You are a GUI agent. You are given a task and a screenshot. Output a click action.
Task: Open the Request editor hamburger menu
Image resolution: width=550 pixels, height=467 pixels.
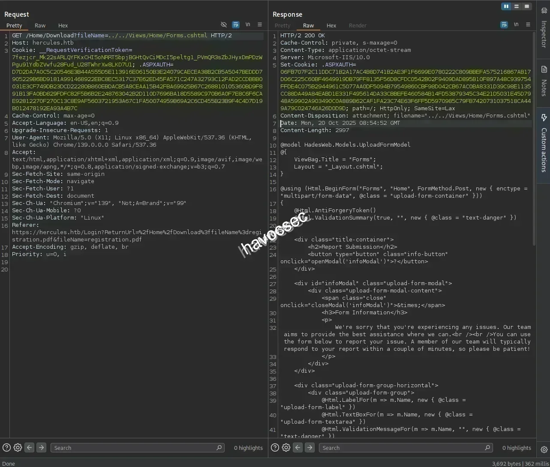click(260, 24)
